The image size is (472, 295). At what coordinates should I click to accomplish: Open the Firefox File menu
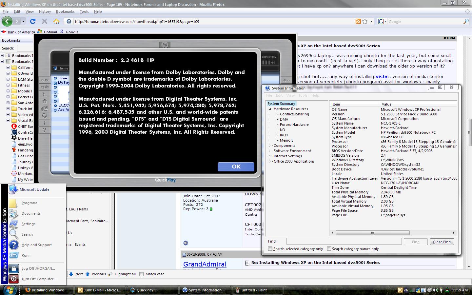(x=6, y=11)
